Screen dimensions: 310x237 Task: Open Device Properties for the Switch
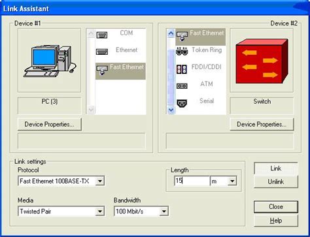262,124
